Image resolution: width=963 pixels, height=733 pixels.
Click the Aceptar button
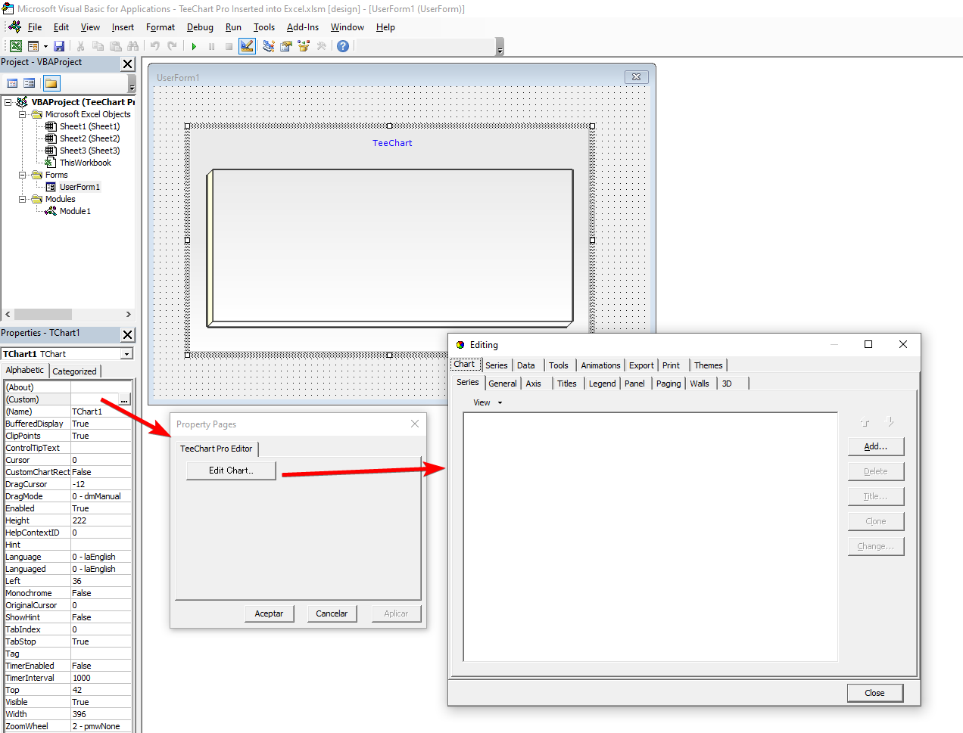[x=269, y=613]
